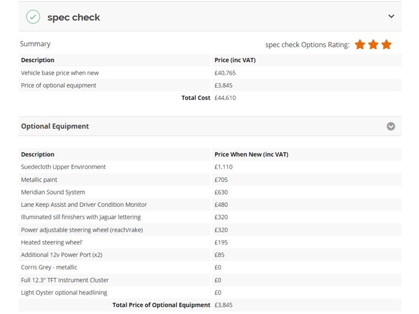Screen dimensions: 419x314
Task: Click Total Price of Optional Equipment label
Action: click(161, 305)
